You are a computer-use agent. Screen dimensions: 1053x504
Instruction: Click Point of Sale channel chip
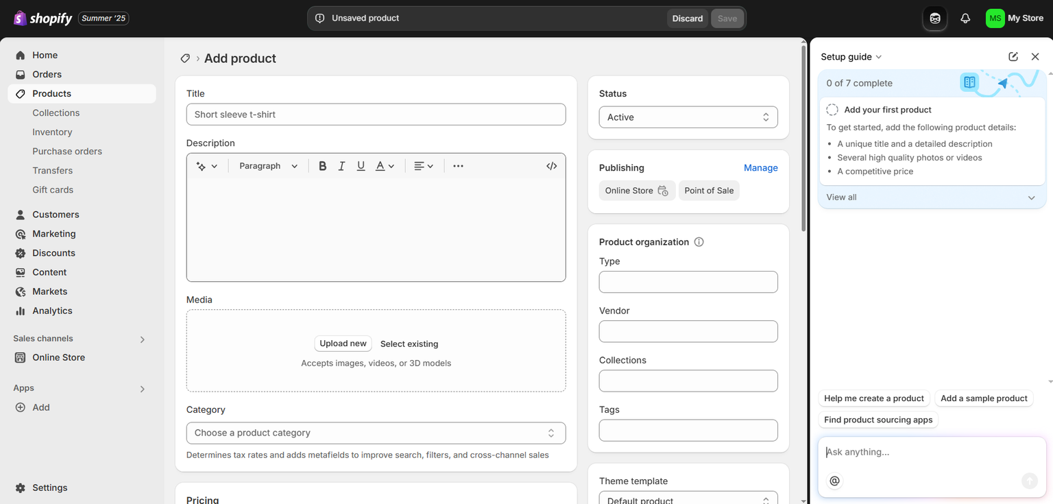709,191
